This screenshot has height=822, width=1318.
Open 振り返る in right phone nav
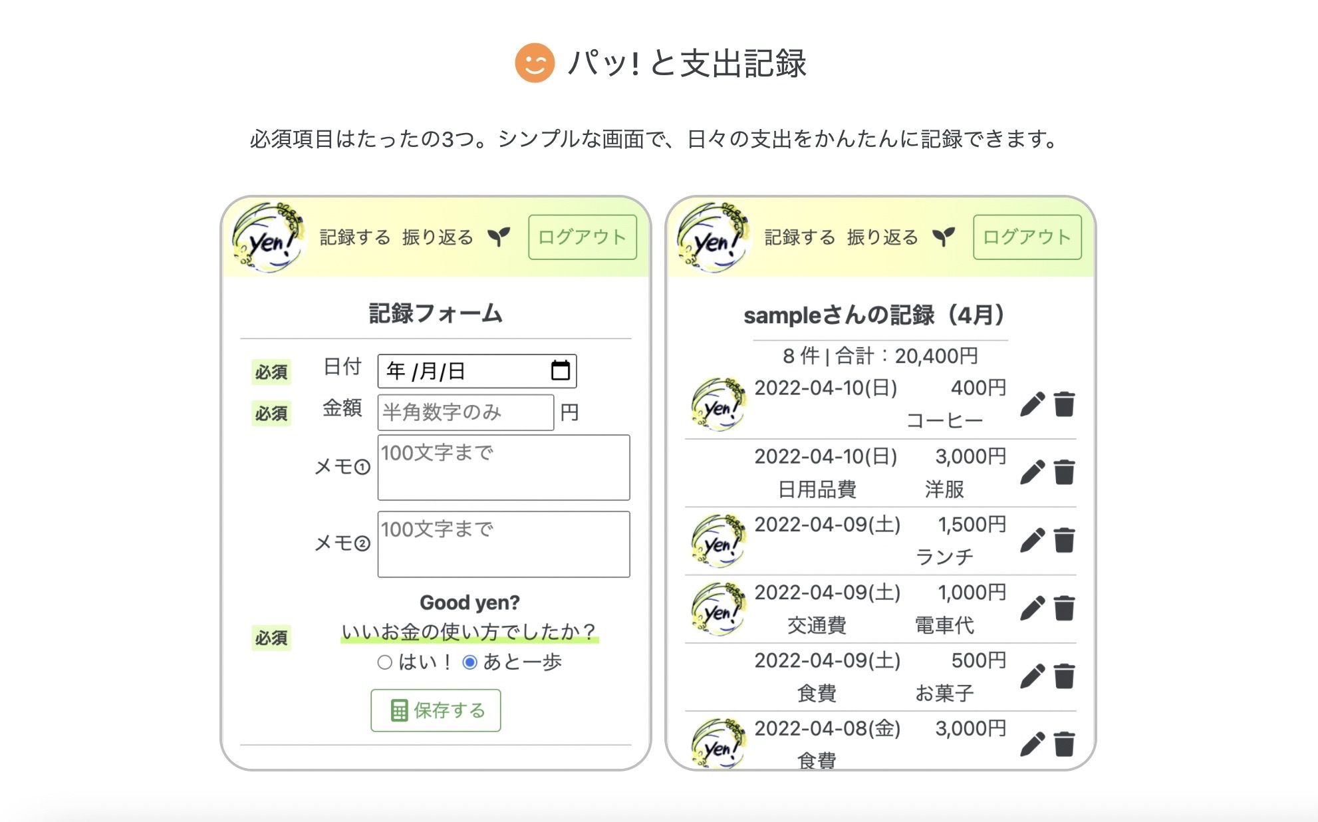[x=882, y=237]
